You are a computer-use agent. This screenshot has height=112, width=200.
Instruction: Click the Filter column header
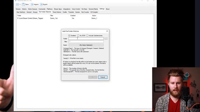point(52,16)
